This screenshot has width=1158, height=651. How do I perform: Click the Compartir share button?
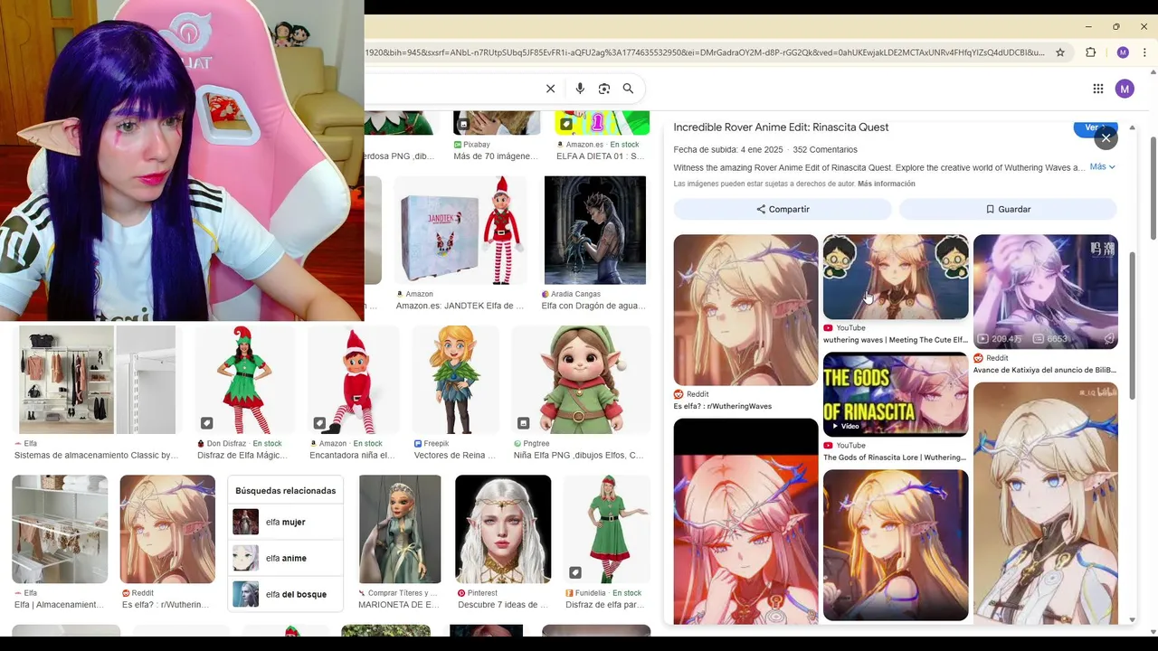783,209
